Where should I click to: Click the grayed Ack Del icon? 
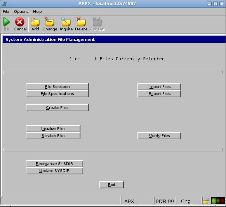tap(97, 22)
